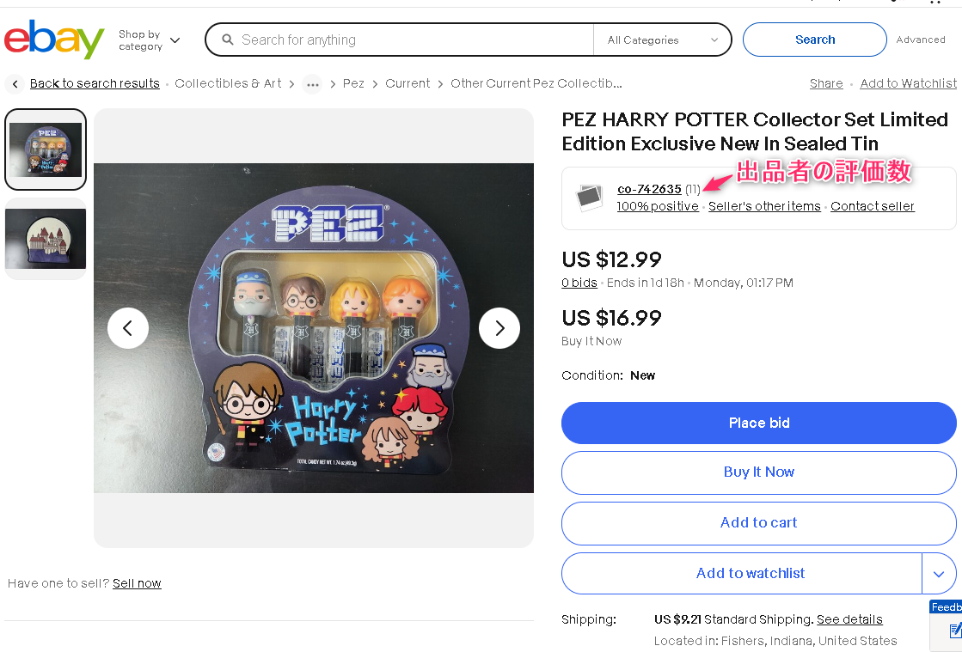Open shipping details via See details link
This screenshot has width=962, height=652.
point(849,619)
